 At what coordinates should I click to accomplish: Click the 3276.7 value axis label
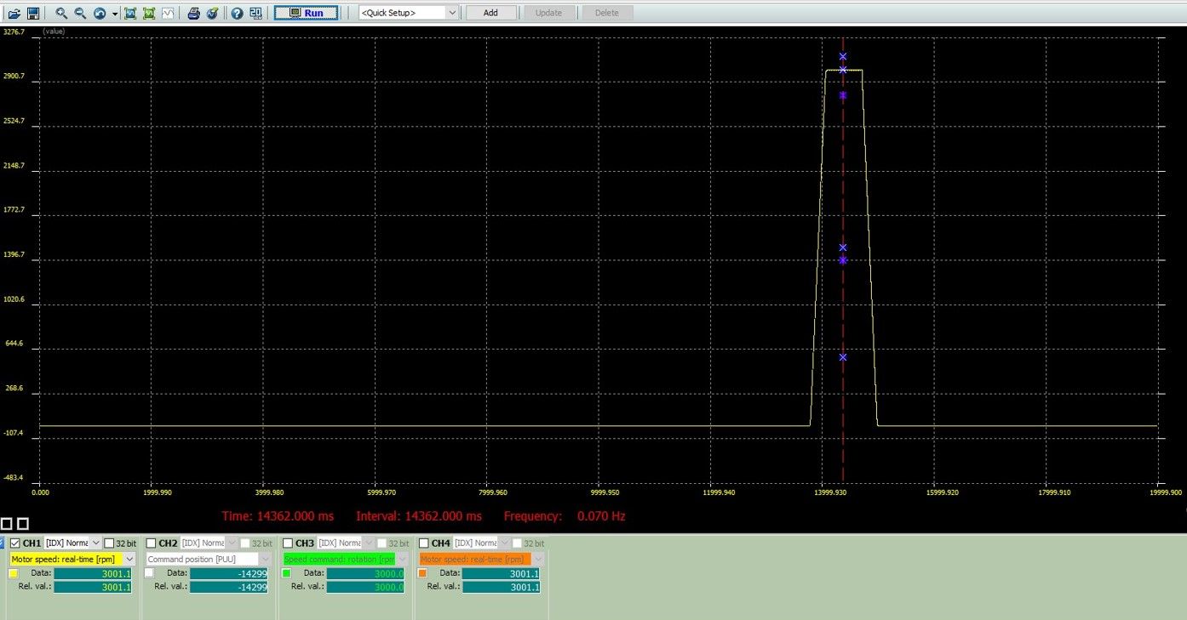(14, 31)
